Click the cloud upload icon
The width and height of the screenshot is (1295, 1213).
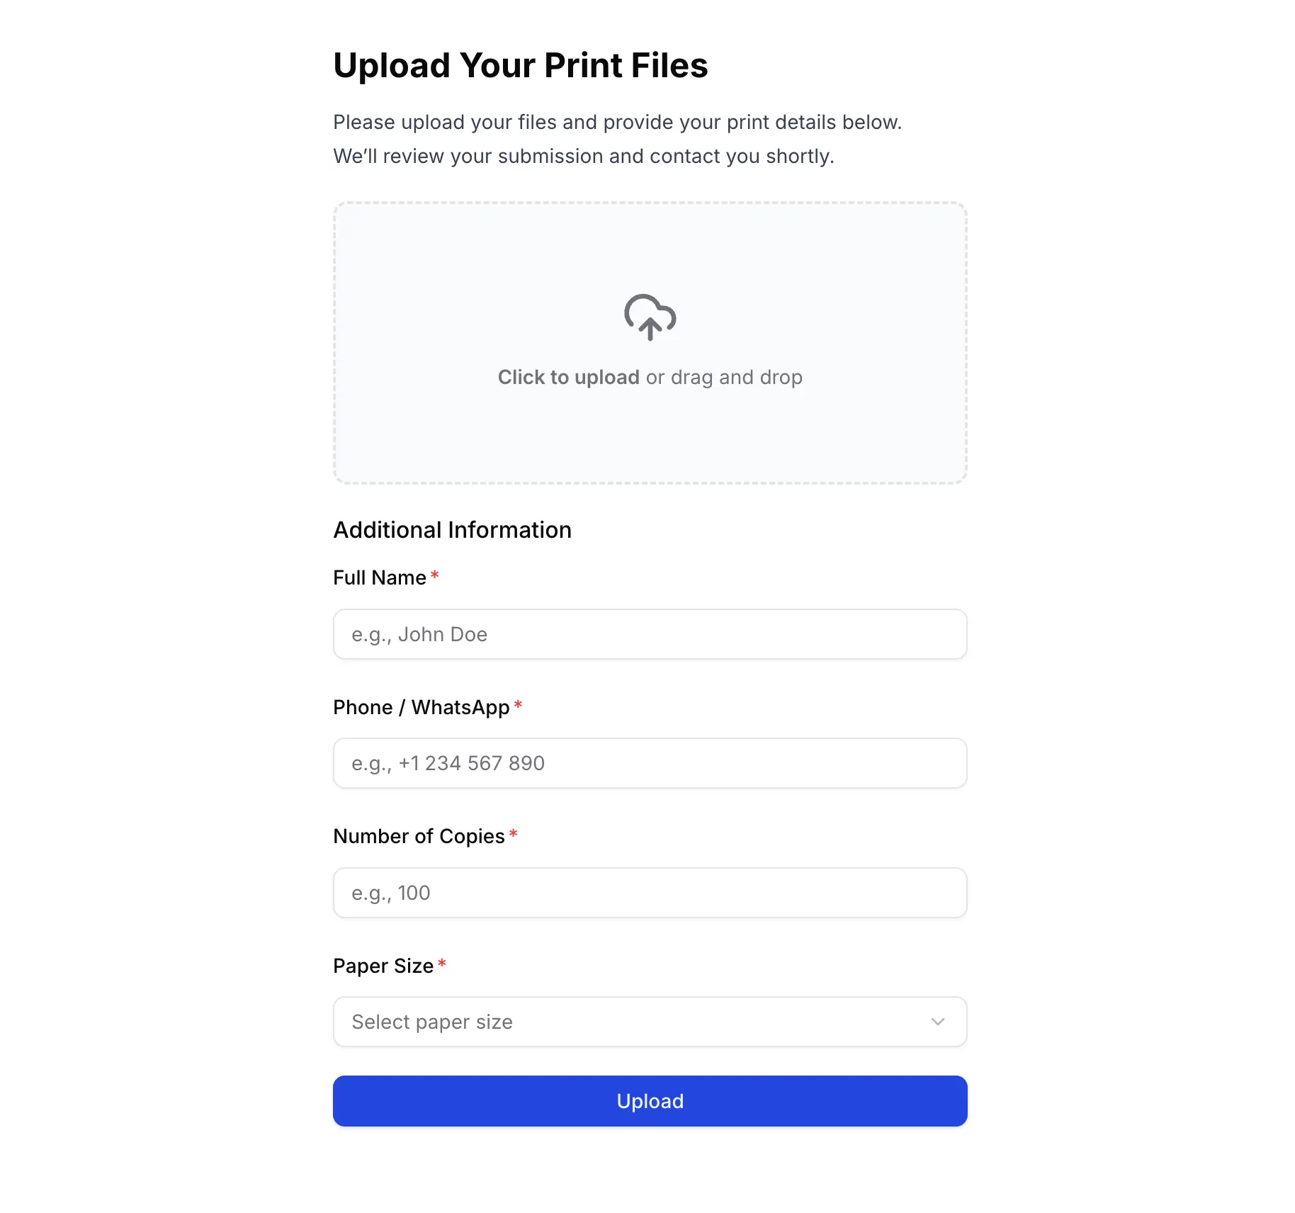[649, 317]
